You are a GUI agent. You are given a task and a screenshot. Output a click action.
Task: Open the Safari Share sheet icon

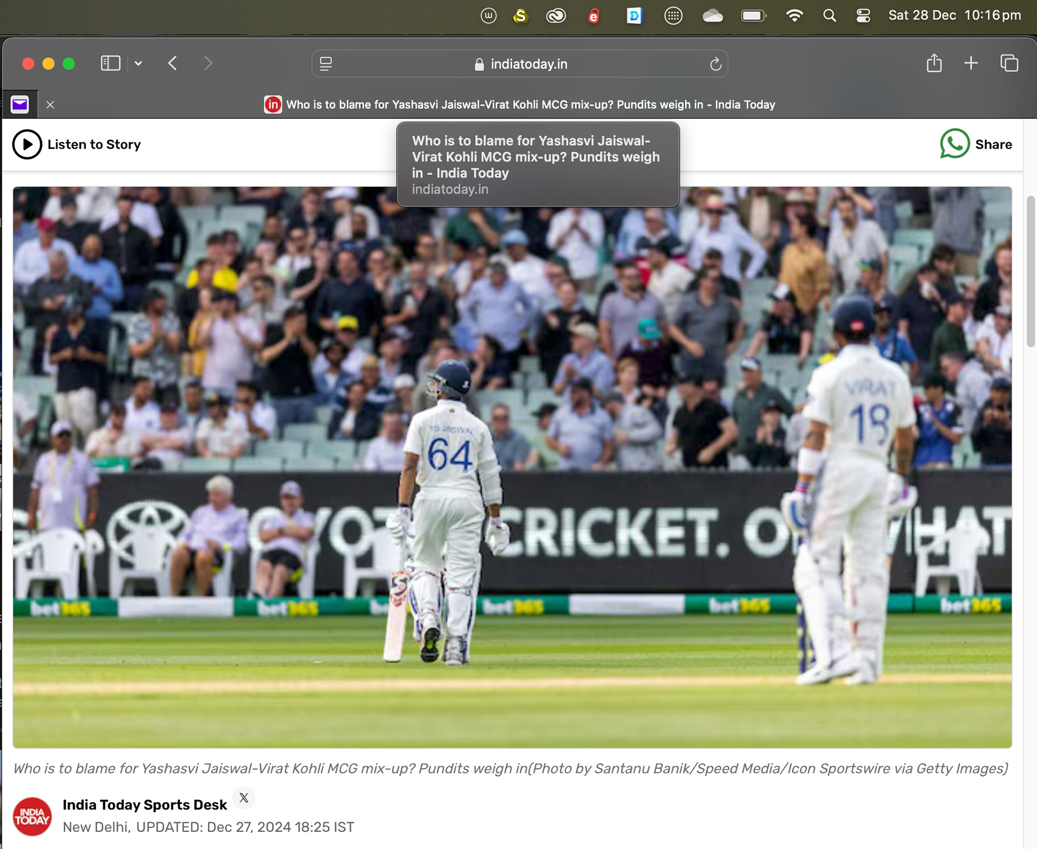click(x=934, y=64)
